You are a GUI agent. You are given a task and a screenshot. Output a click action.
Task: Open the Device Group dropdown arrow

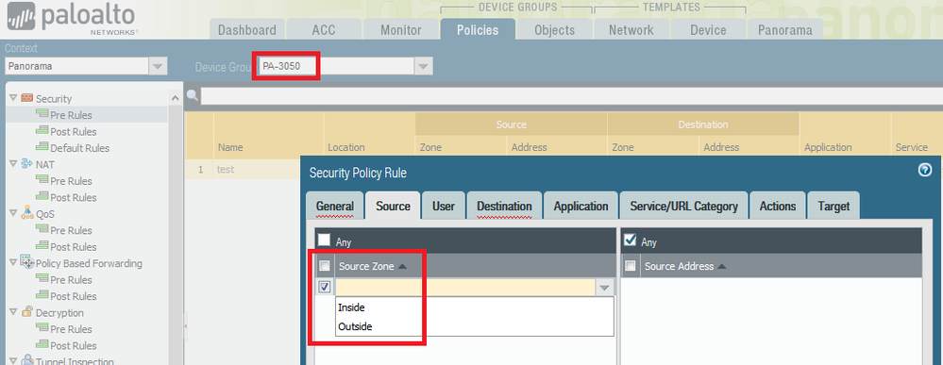coord(424,66)
